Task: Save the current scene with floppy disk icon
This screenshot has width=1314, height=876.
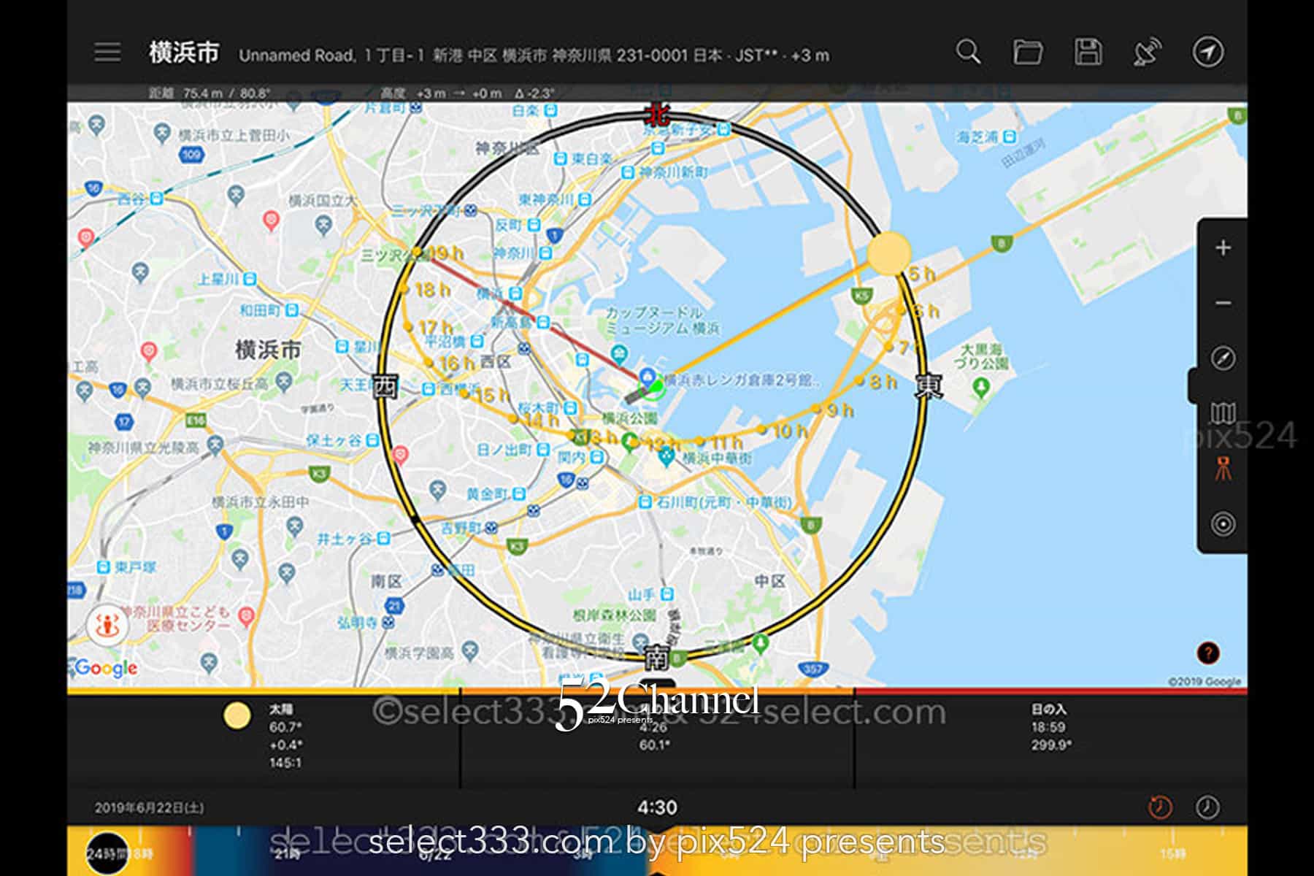Action: click(1089, 53)
